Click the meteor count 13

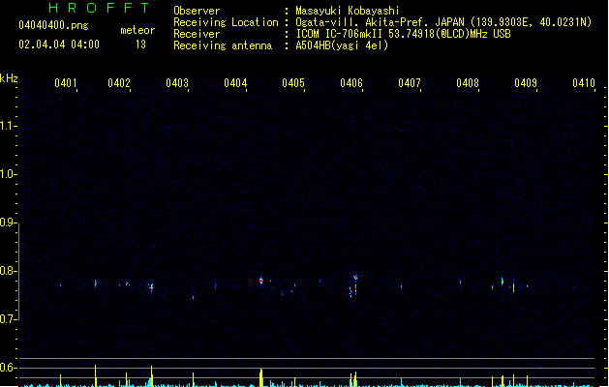140,45
